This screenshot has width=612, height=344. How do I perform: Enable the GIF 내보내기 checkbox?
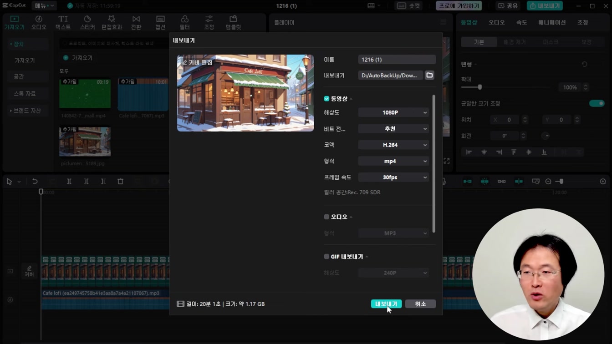(x=326, y=256)
